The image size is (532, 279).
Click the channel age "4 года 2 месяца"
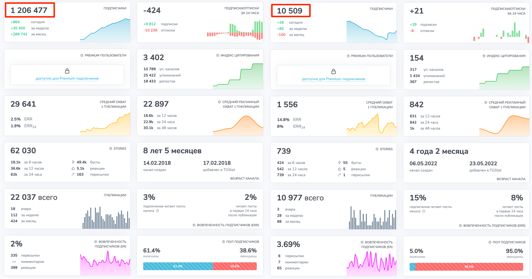439,151
